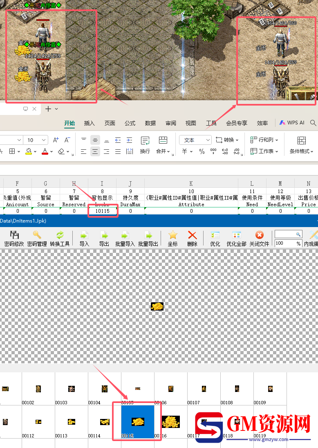Click the red 删除 delete icon
This screenshot has height=448, width=318.
tap(193, 239)
